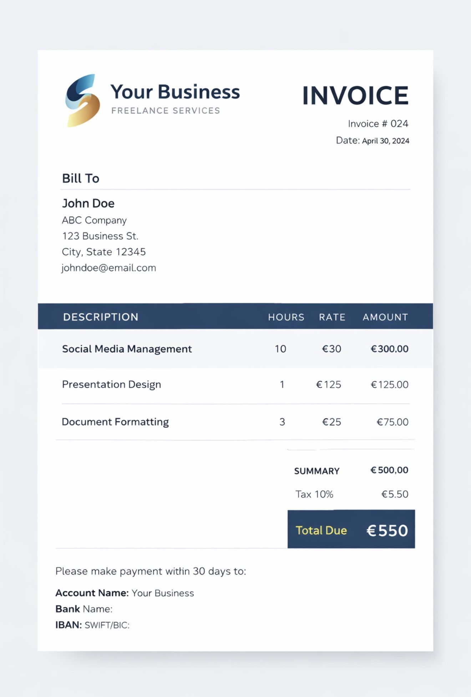Select the Social Media Management row
471x697 pixels.
127,349
